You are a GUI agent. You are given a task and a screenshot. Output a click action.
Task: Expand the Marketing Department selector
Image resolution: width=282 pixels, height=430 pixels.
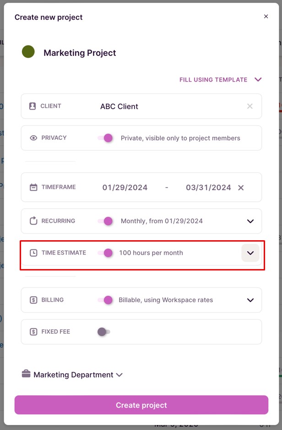tap(119, 375)
